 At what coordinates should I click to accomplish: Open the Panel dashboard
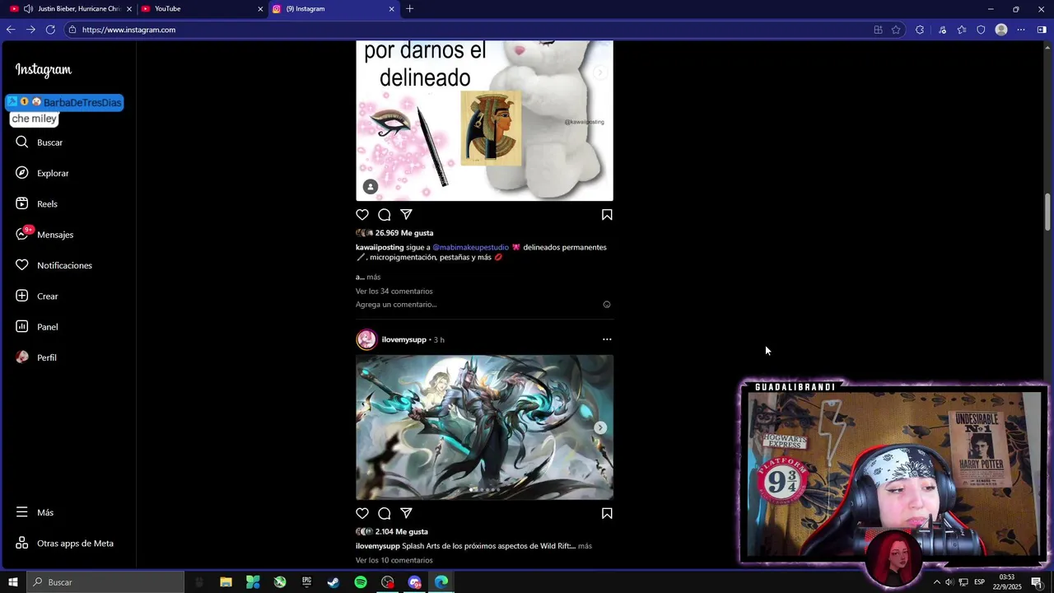click(37, 327)
